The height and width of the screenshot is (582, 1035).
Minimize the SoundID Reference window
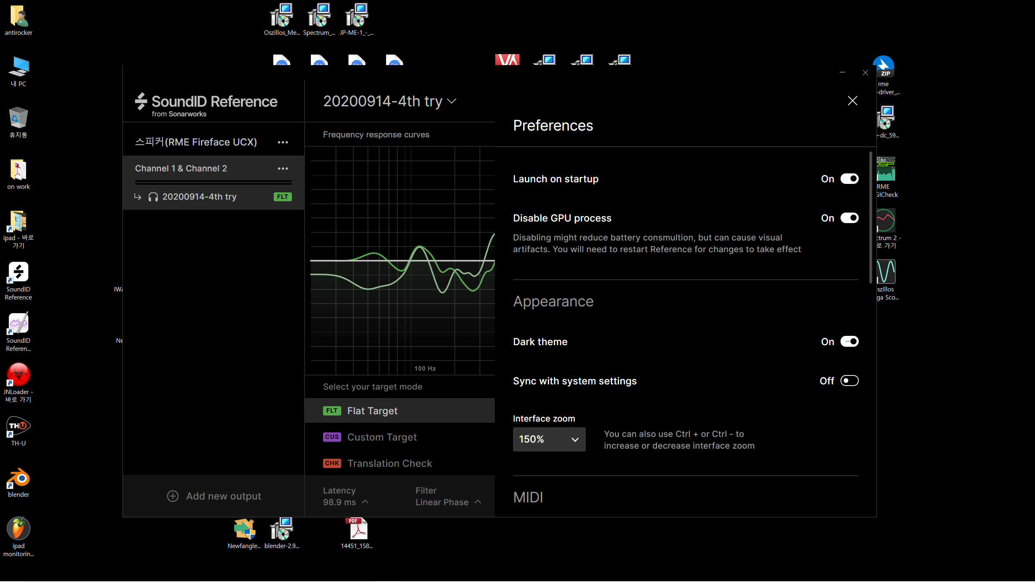[842, 73]
